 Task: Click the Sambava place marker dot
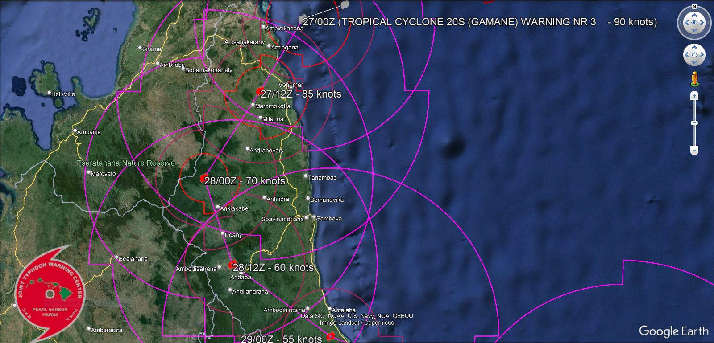[x=314, y=218]
